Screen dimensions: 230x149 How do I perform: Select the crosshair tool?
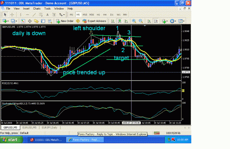(12, 15)
